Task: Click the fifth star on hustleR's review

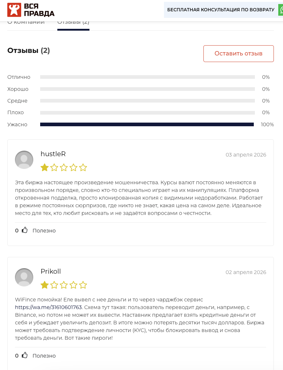Action: [83, 167]
